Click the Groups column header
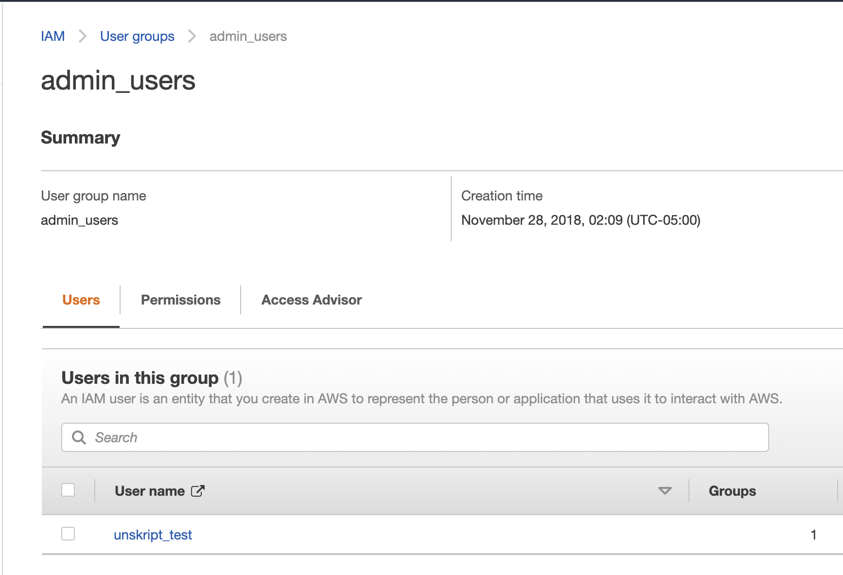The height and width of the screenshot is (575, 843). [732, 491]
